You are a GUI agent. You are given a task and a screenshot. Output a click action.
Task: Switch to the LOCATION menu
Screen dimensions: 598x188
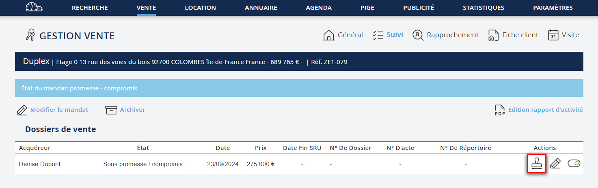pyautogui.click(x=200, y=8)
